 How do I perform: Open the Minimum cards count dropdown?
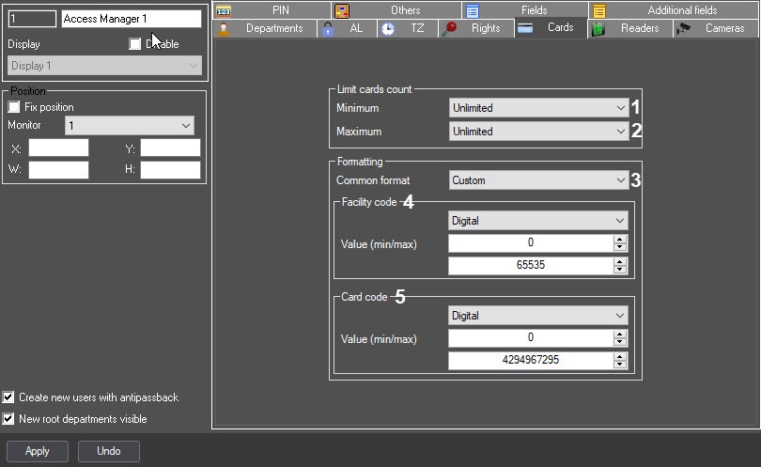tap(537, 108)
